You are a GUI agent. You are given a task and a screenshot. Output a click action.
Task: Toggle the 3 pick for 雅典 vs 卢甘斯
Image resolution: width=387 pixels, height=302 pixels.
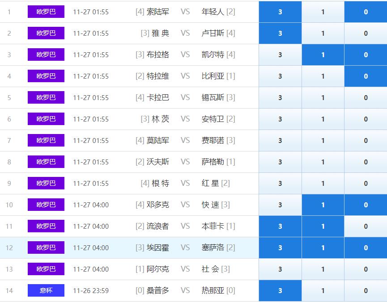[280, 33]
